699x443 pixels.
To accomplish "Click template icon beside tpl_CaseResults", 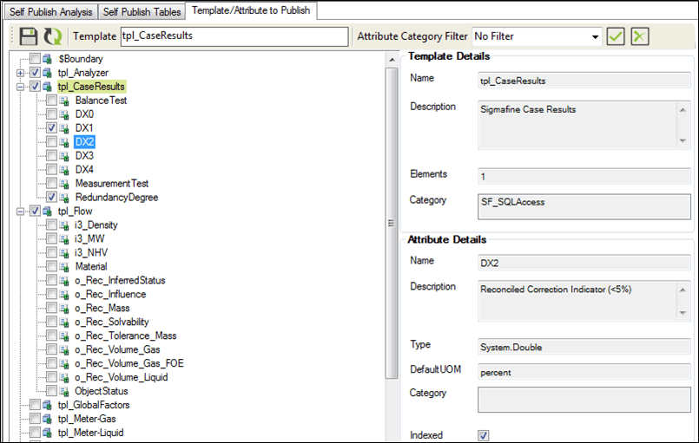I will click(x=47, y=87).
